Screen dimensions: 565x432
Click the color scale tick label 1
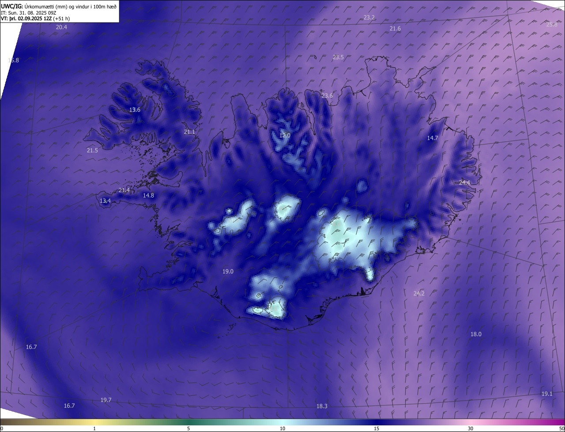click(94, 429)
